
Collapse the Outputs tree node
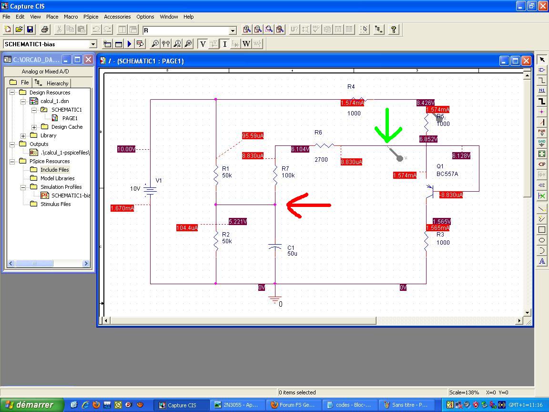(x=12, y=144)
